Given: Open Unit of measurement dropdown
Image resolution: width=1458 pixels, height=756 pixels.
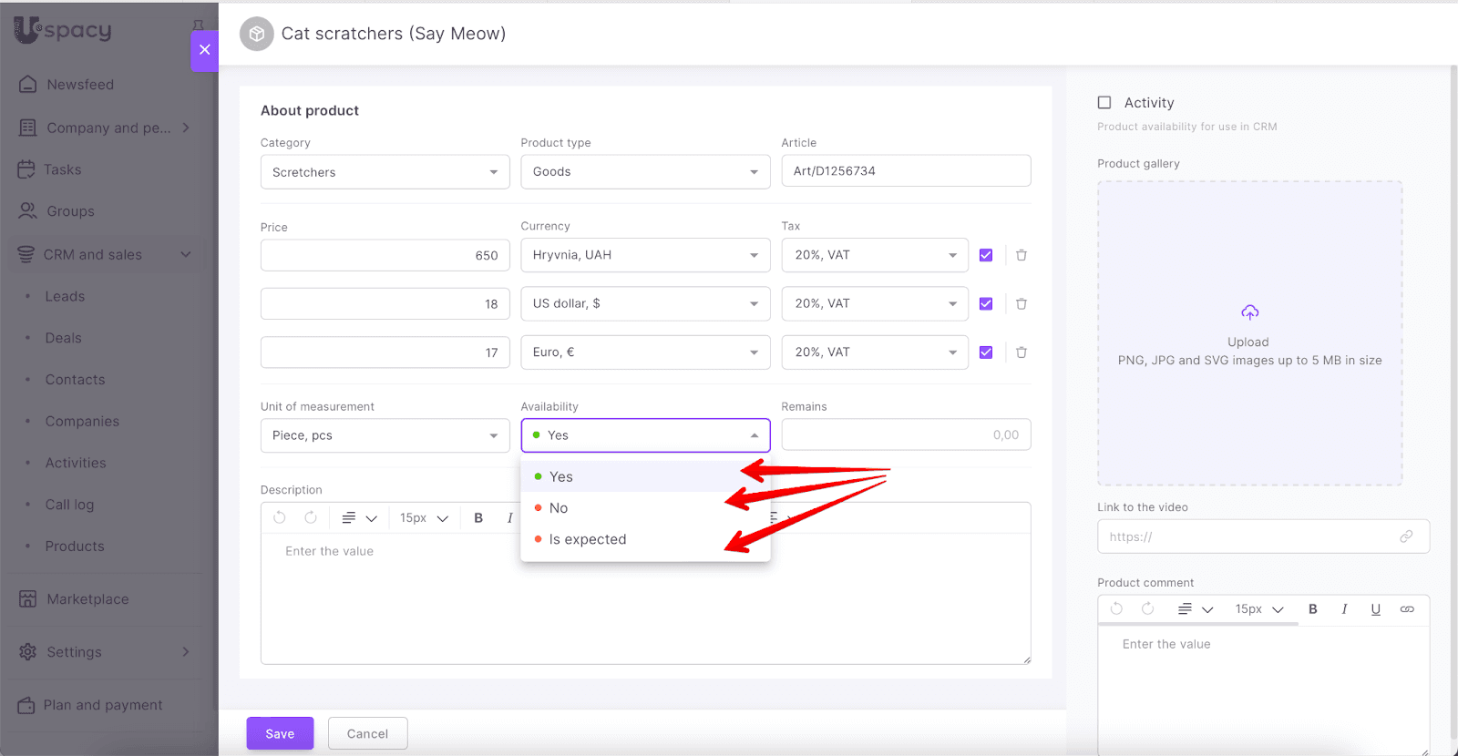Looking at the screenshot, I should 385,435.
